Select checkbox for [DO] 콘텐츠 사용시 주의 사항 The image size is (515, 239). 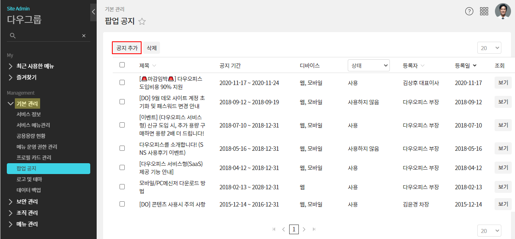pos(122,204)
